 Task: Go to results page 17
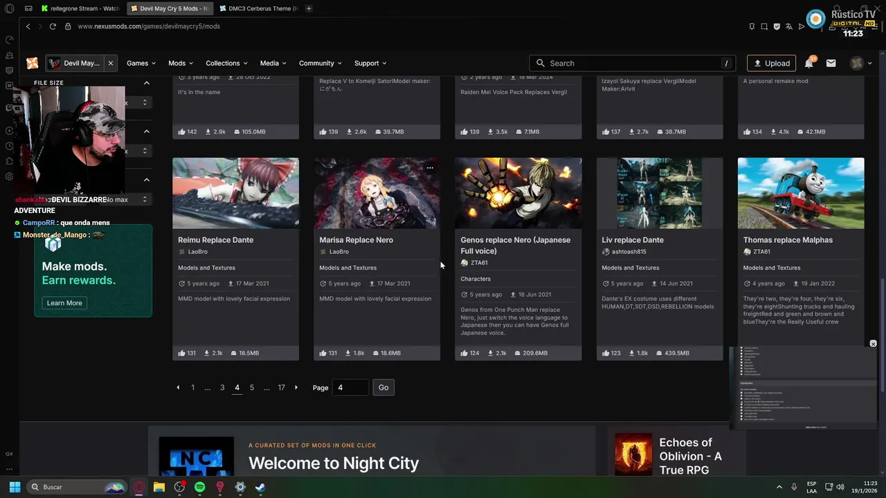pyautogui.click(x=281, y=387)
